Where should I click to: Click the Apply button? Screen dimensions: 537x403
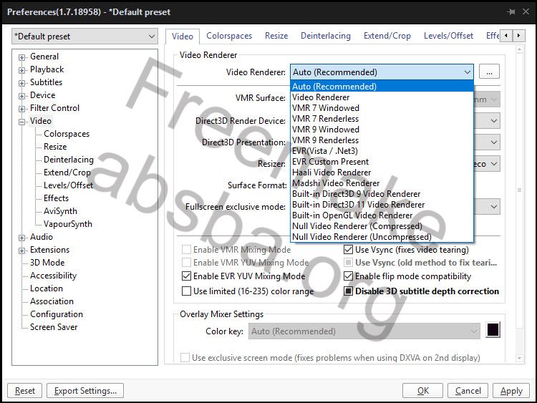click(511, 391)
